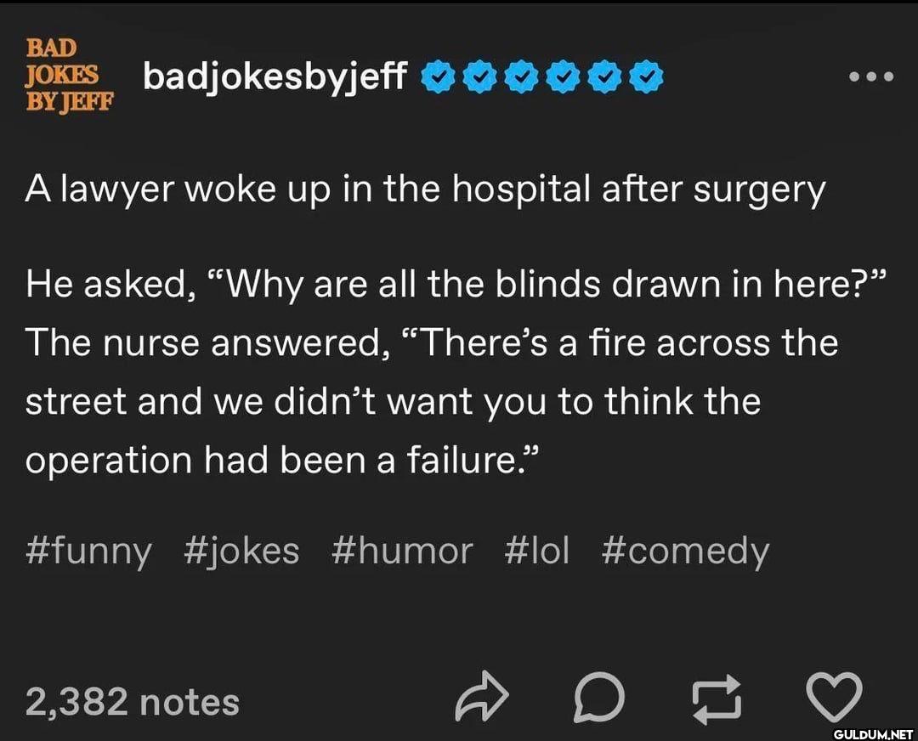
Task: Click the Bad Jokes By Jeff avatar logo
Action: click(x=70, y=76)
